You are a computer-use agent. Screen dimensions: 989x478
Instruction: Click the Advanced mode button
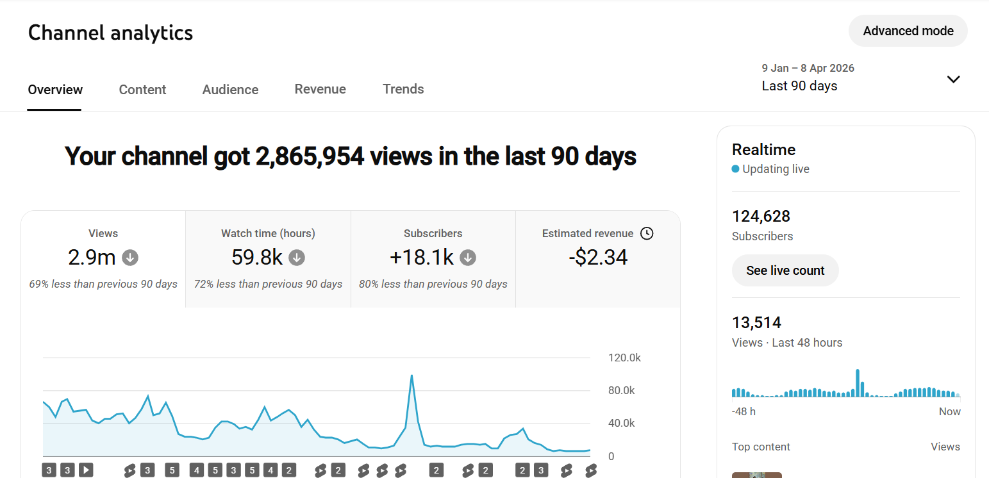[908, 31]
